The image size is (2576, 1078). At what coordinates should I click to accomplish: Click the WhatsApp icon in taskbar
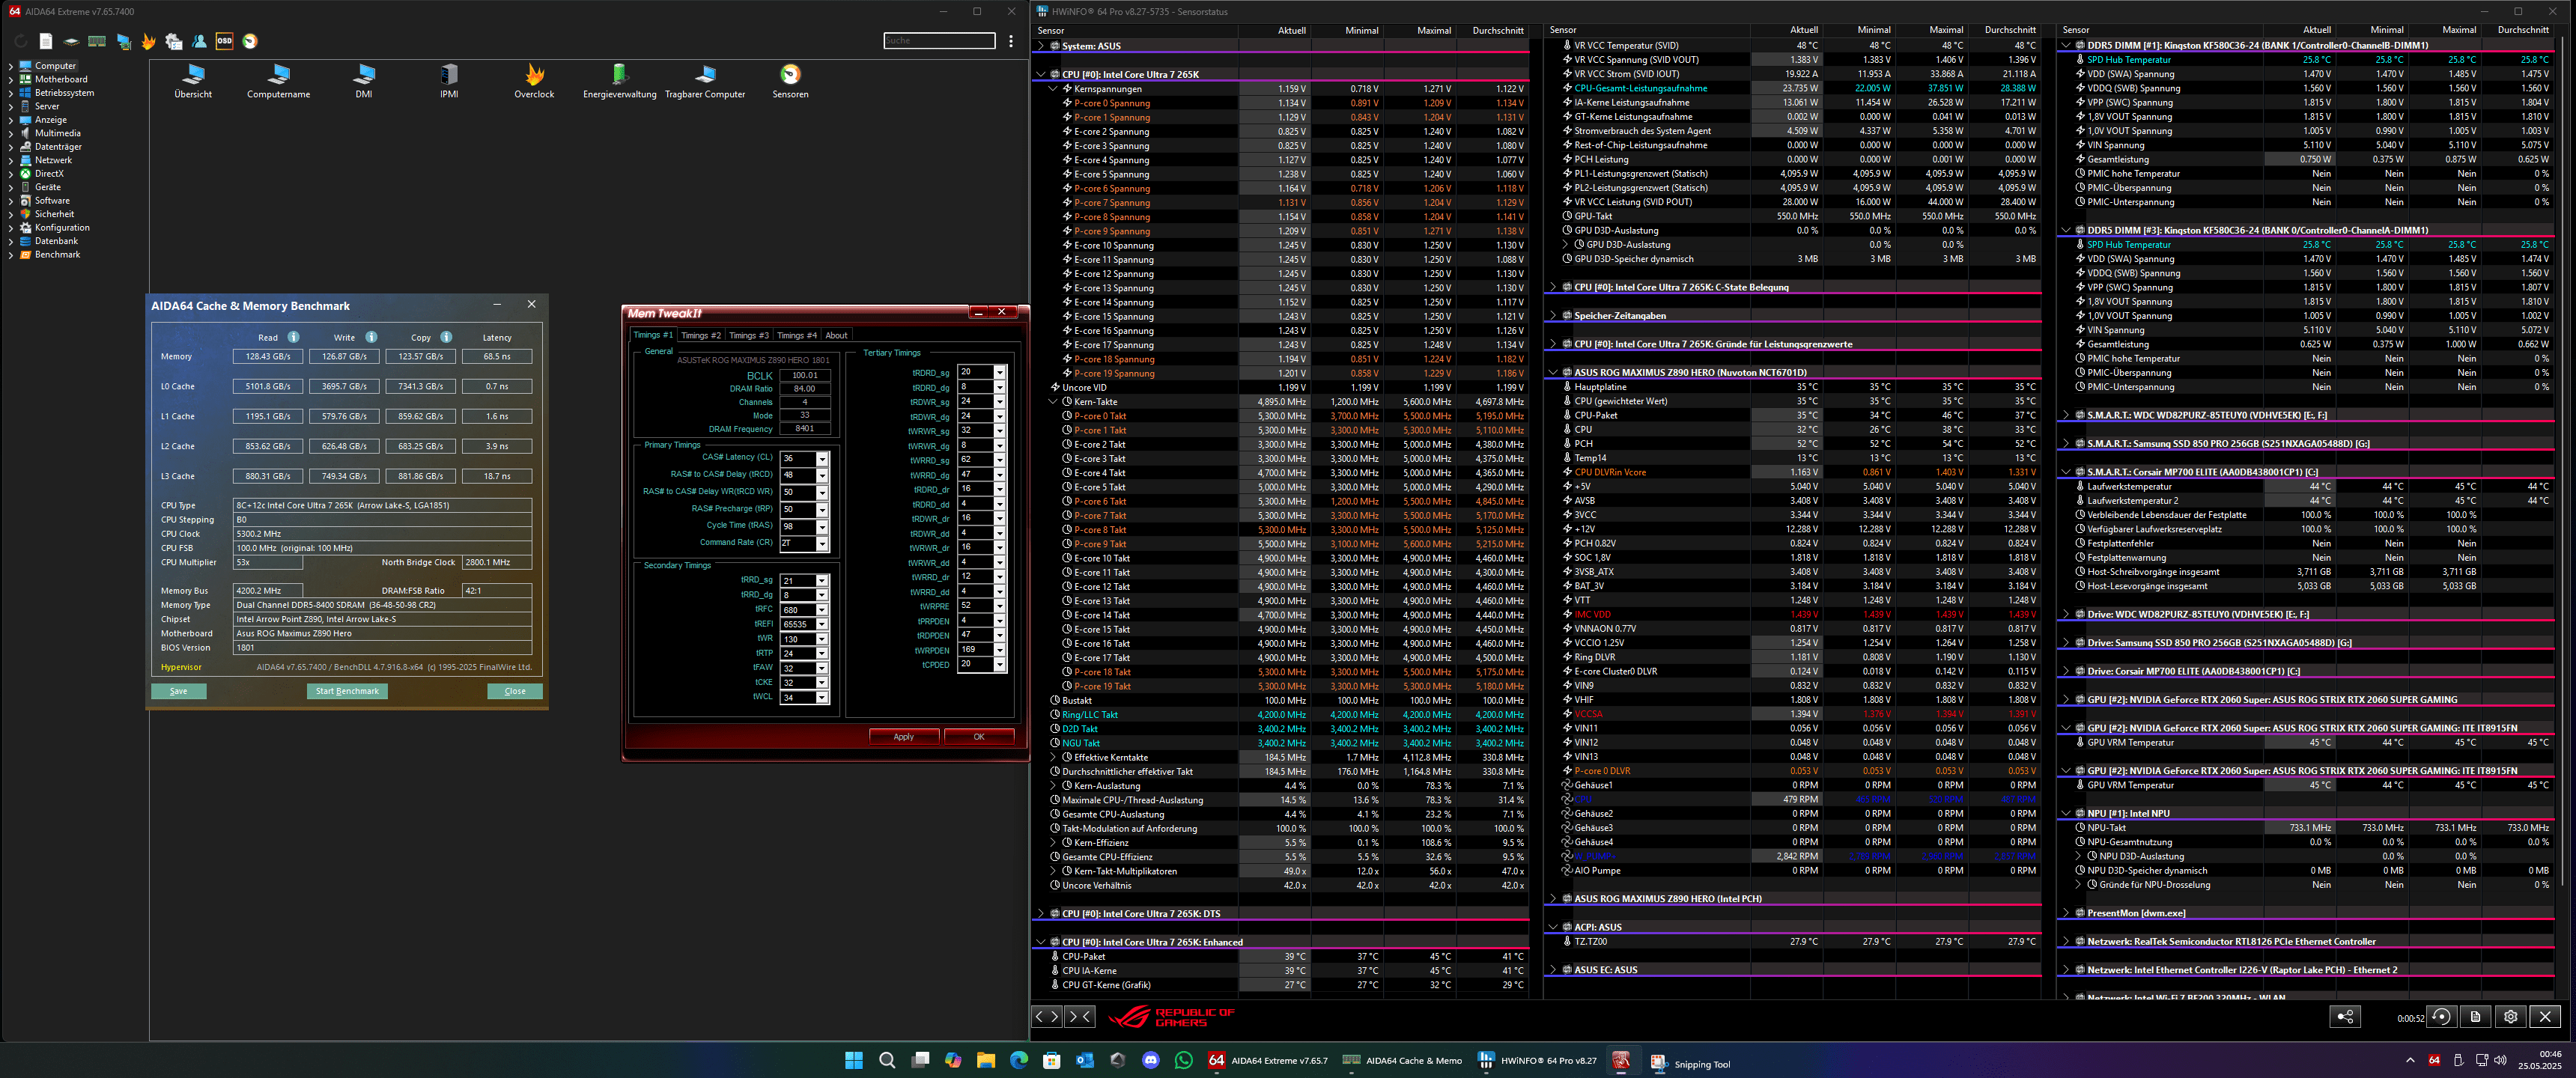1184,1060
